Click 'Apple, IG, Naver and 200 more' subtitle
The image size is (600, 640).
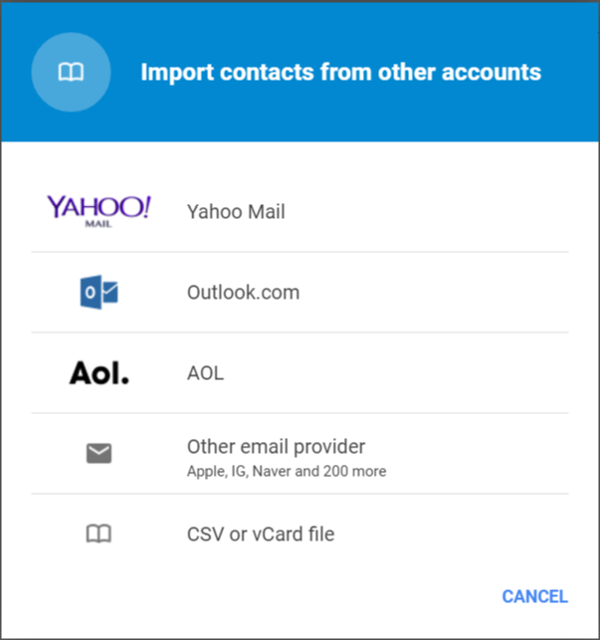(286, 471)
